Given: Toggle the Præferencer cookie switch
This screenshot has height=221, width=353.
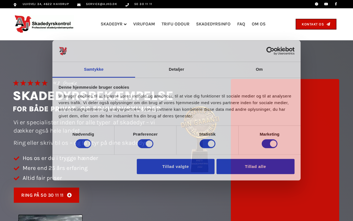Looking at the screenshot, I should (145, 144).
